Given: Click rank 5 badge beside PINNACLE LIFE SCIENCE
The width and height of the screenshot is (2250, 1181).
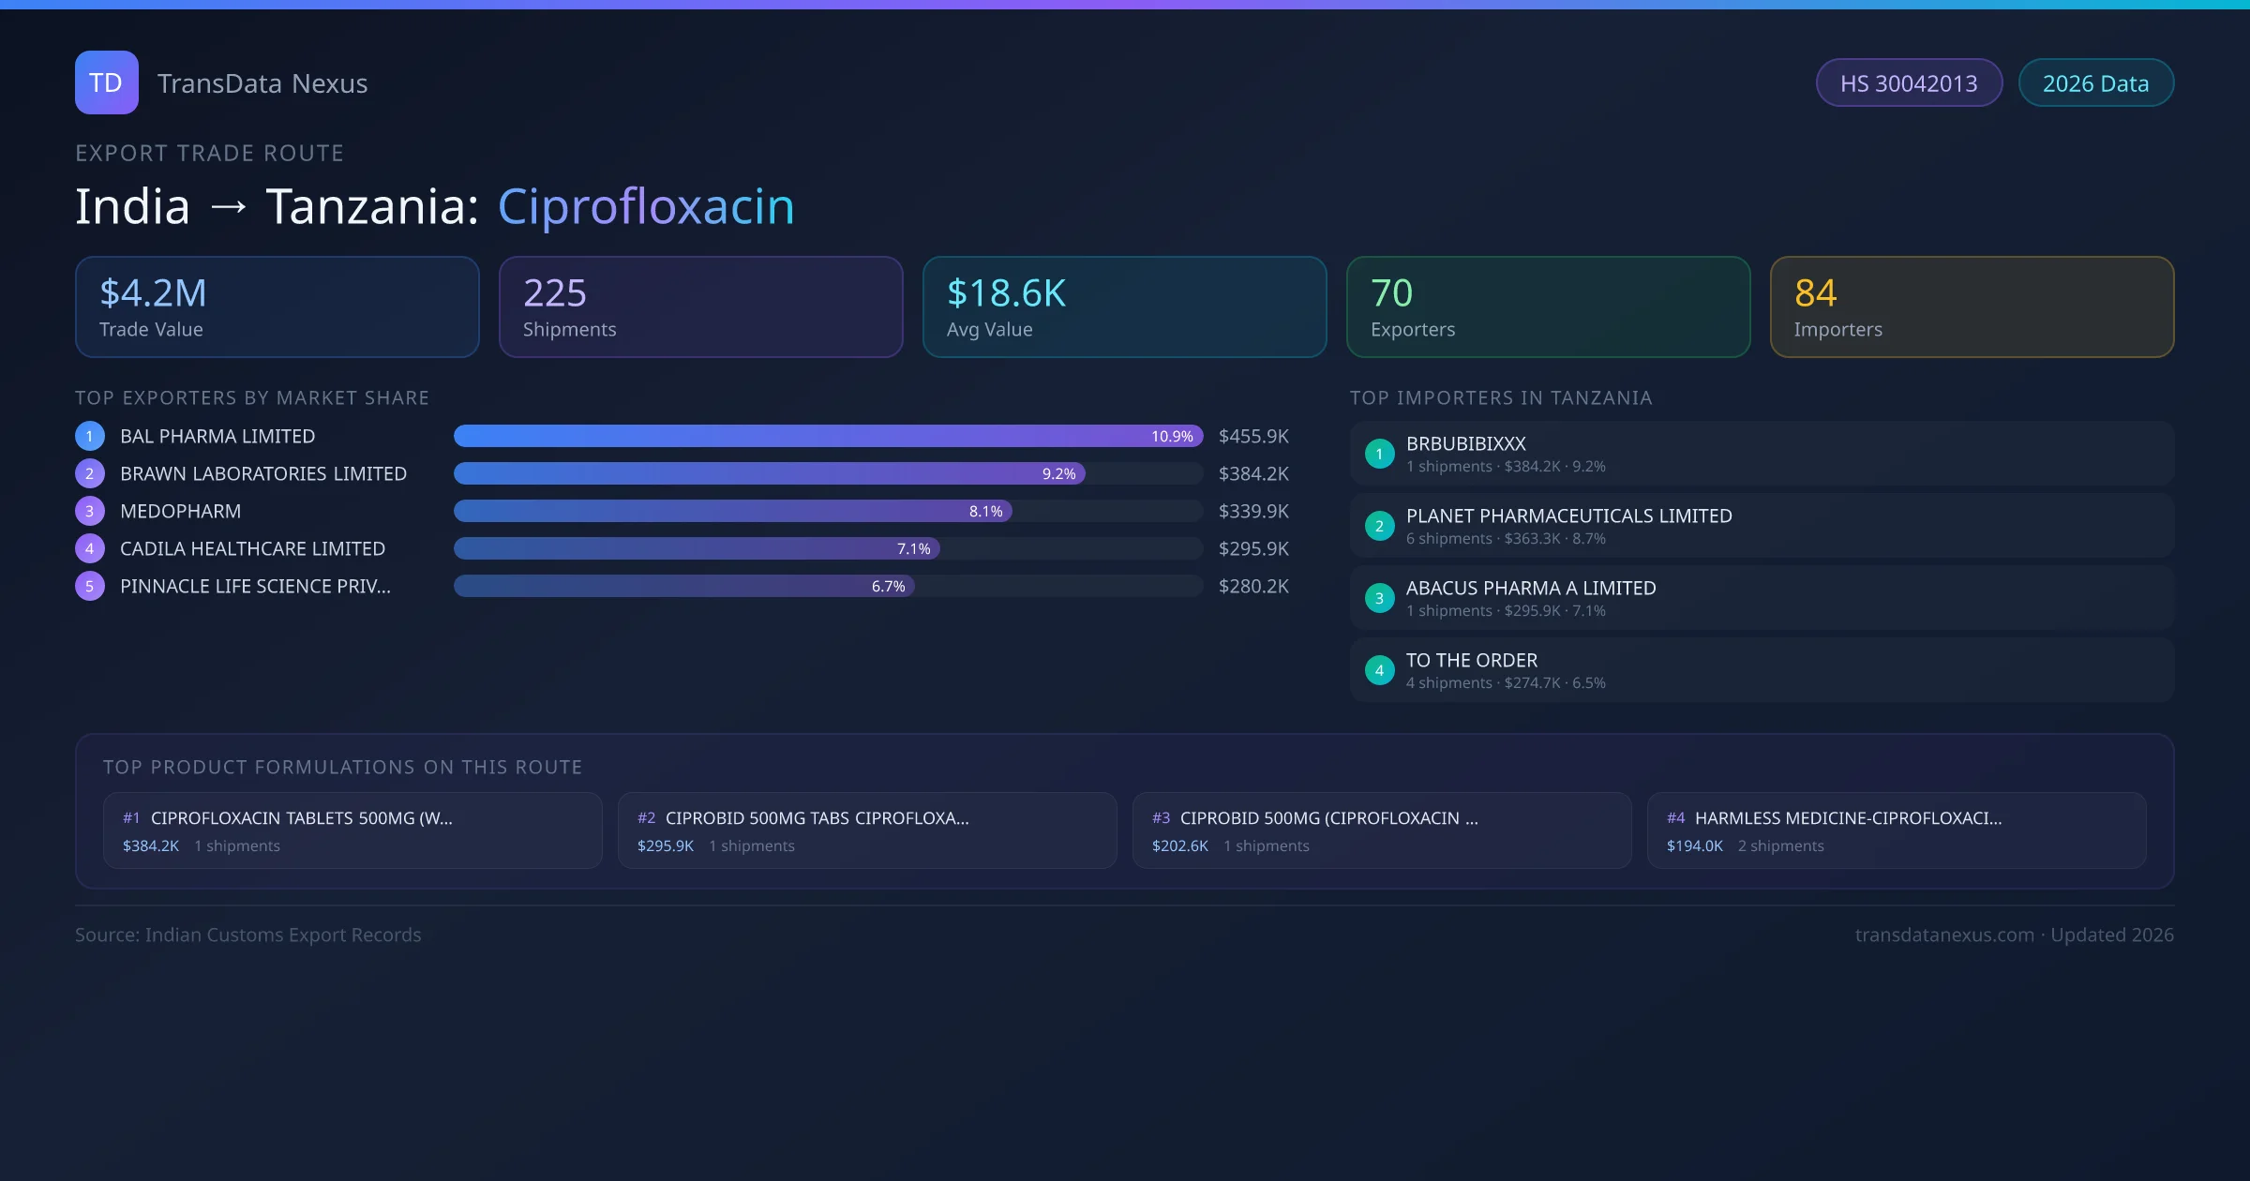Looking at the screenshot, I should [90, 586].
